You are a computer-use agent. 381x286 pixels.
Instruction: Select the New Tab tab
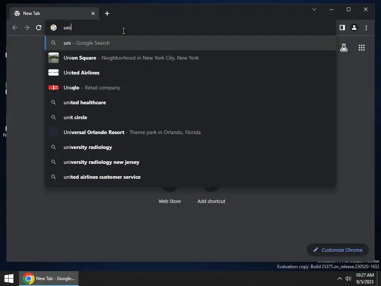point(54,13)
